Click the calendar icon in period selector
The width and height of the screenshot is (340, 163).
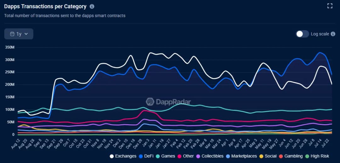[12, 34]
